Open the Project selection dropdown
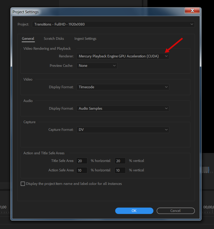Screen dimensions: 214x229 coord(113,24)
